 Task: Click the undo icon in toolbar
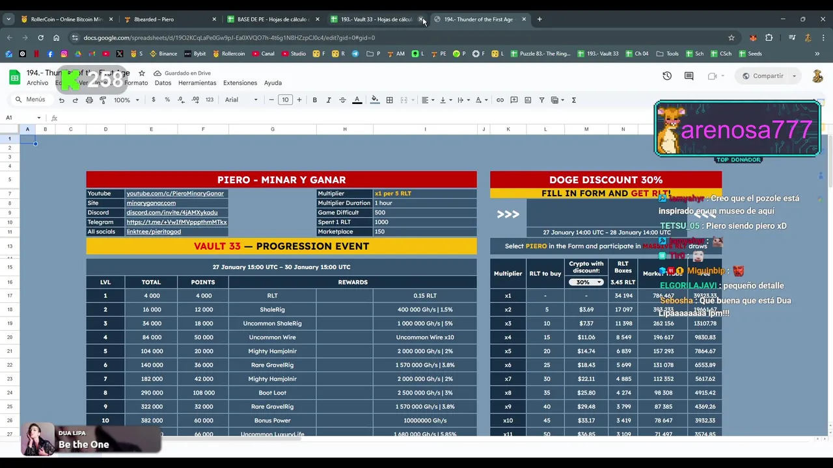61,100
